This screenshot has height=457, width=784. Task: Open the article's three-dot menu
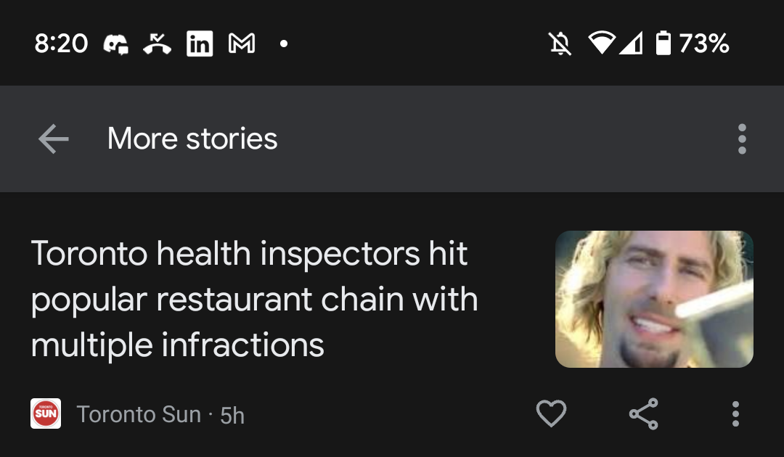click(735, 413)
